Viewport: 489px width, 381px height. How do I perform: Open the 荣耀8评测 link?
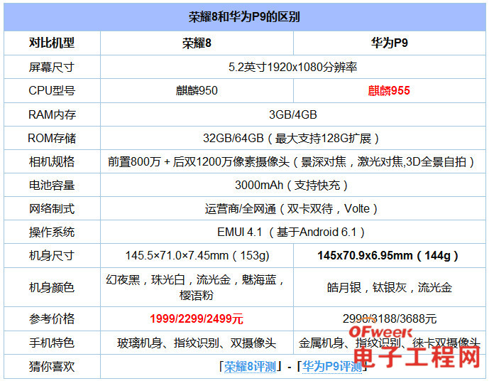coord(250,367)
